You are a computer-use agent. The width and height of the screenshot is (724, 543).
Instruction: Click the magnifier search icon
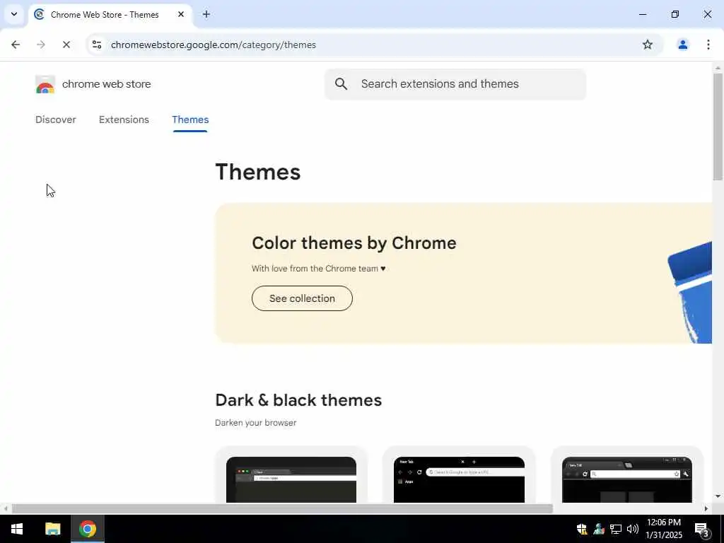coord(341,83)
